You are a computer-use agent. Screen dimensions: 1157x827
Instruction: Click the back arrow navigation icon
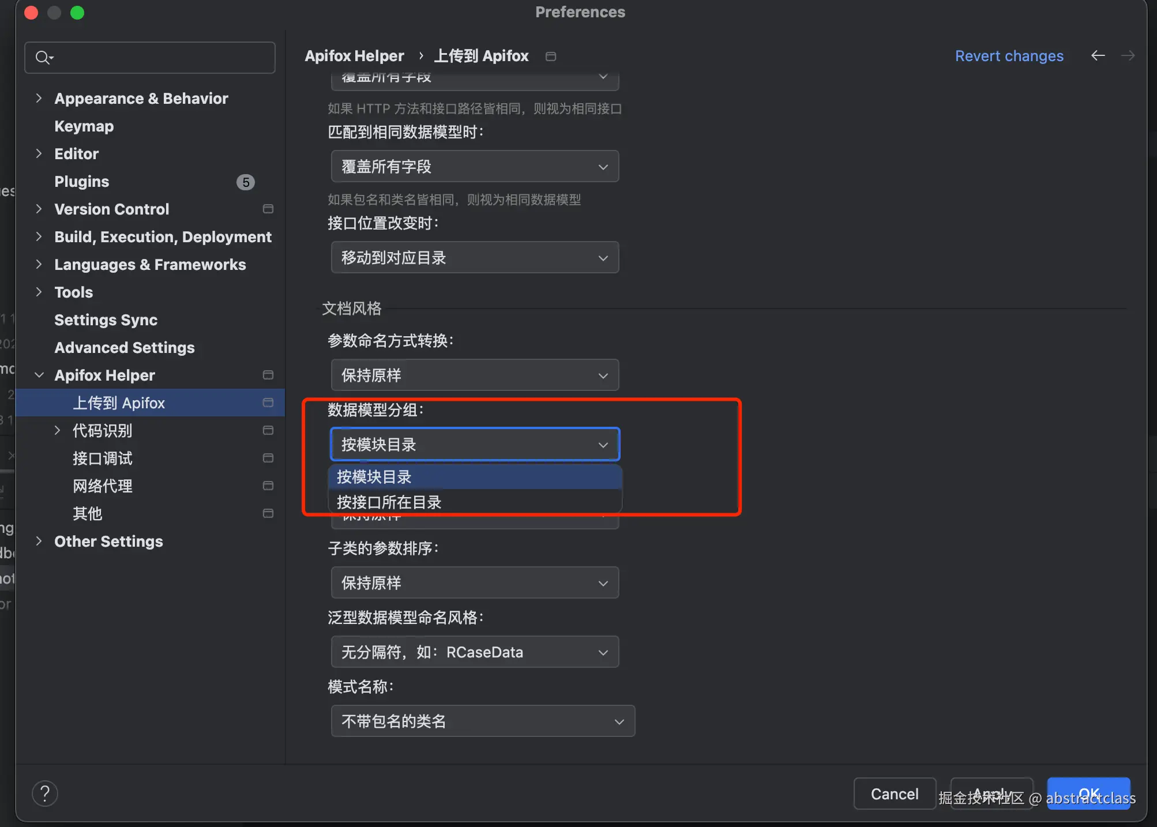(1098, 55)
